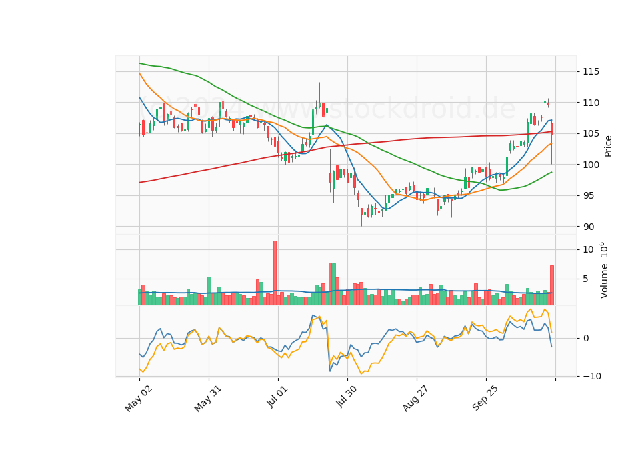640x460 pixels.
Task: Click the volume axis label 5
Action: [586, 279]
